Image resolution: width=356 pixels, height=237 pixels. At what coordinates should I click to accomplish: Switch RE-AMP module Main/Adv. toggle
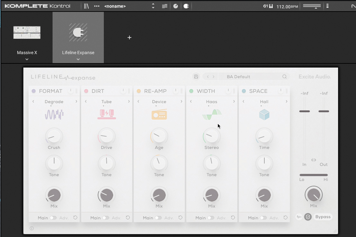tap(158, 218)
